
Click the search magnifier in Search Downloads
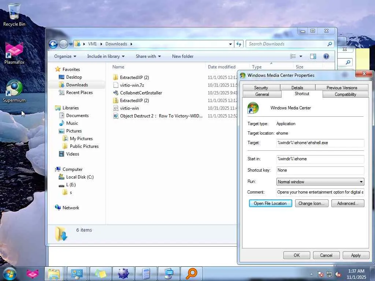330,44
